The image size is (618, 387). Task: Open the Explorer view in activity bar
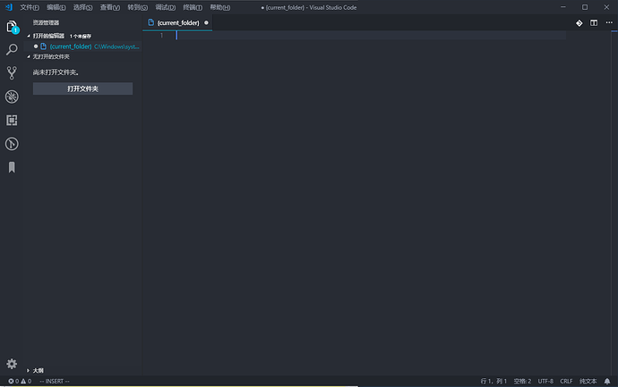tap(12, 27)
